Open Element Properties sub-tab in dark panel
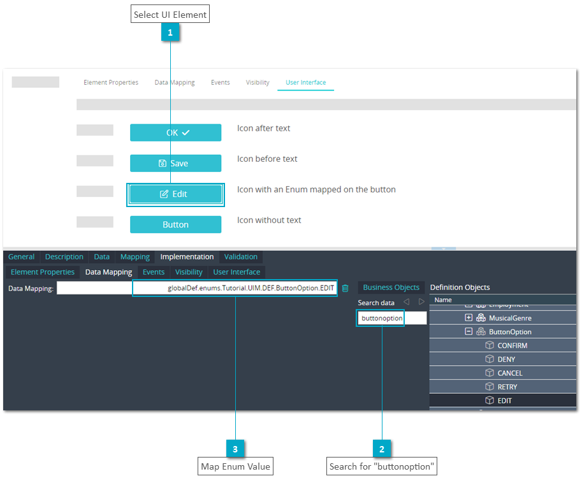This screenshot has height=483, width=582. [x=43, y=272]
